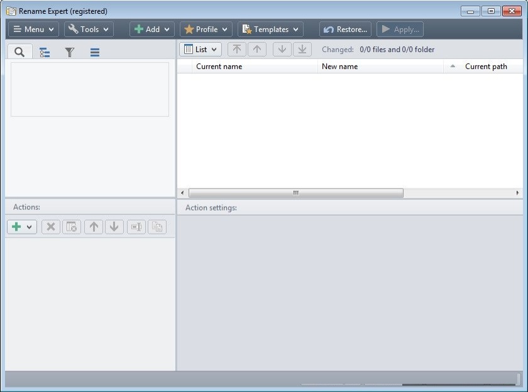The width and height of the screenshot is (528, 392).
Task: Open the Tools dropdown
Action: point(89,30)
